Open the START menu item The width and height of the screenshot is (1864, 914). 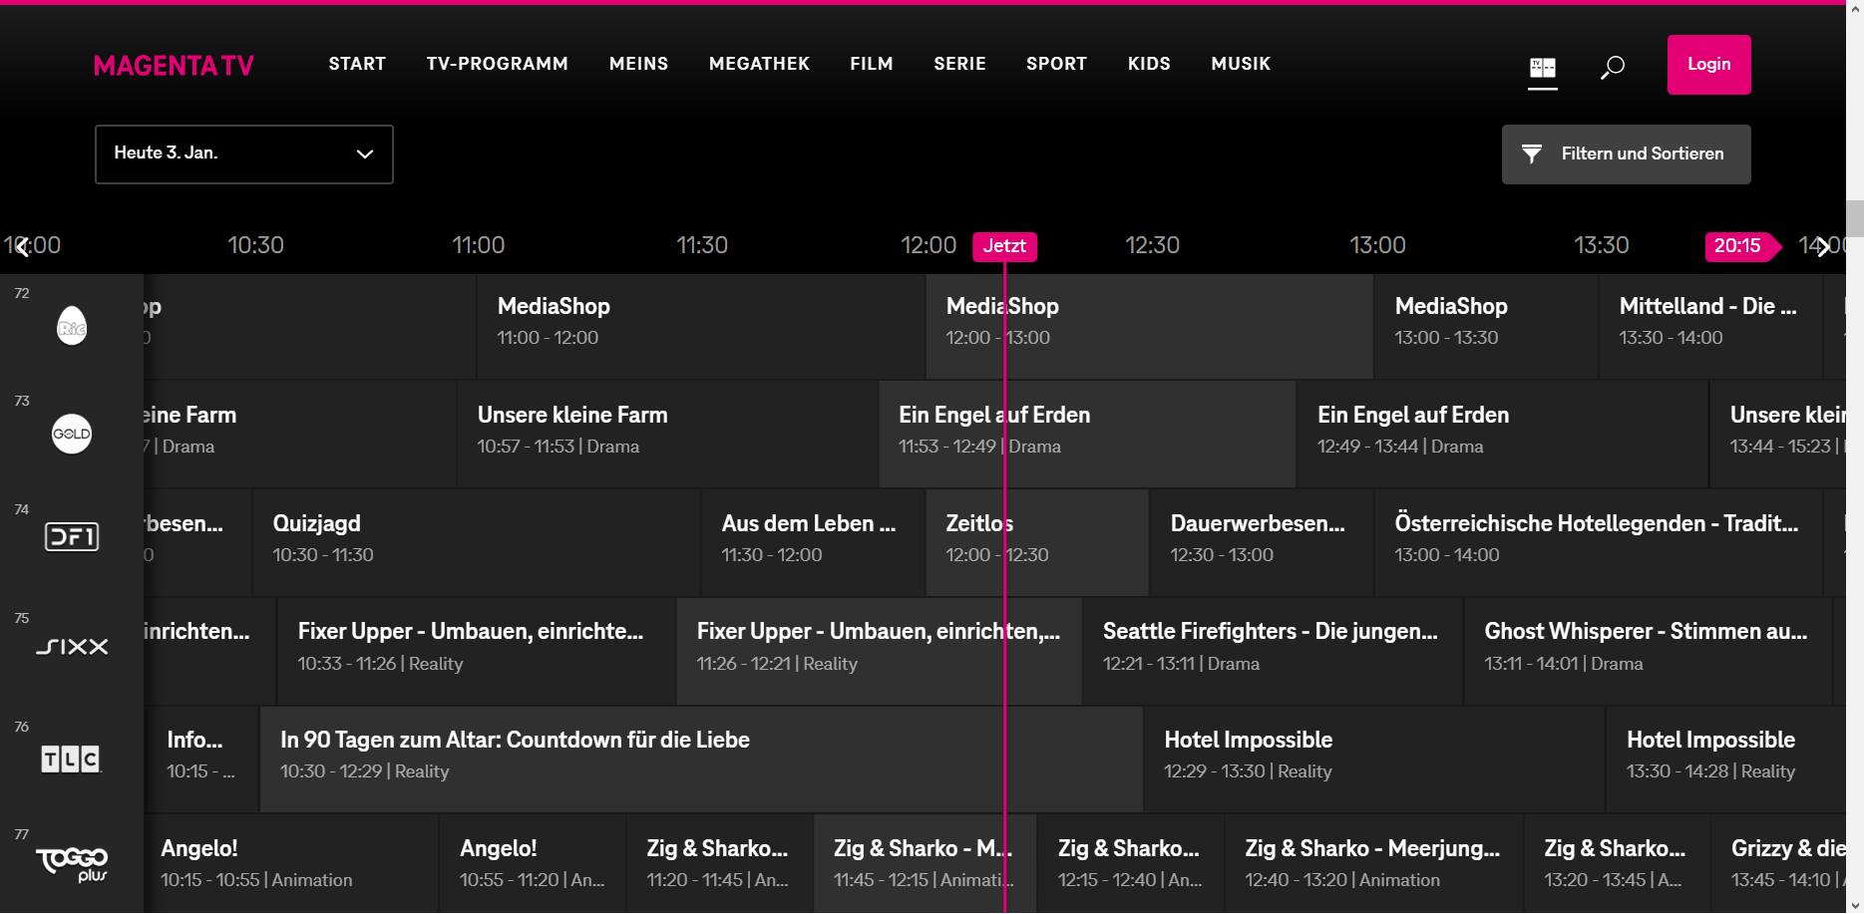click(357, 64)
